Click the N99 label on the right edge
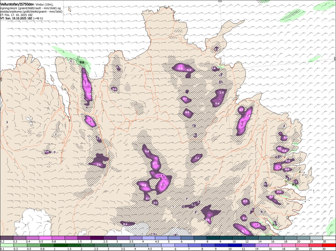The image size is (336, 251). click(335, 59)
